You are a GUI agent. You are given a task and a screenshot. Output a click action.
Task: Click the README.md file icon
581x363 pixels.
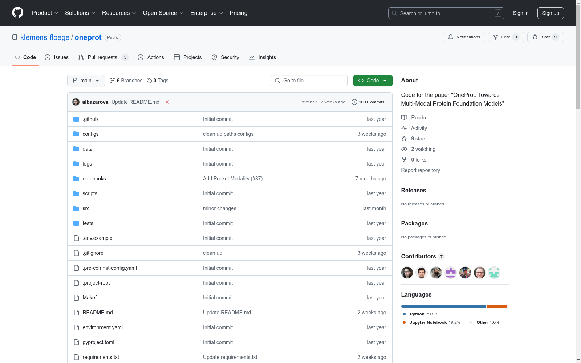click(76, 313)
